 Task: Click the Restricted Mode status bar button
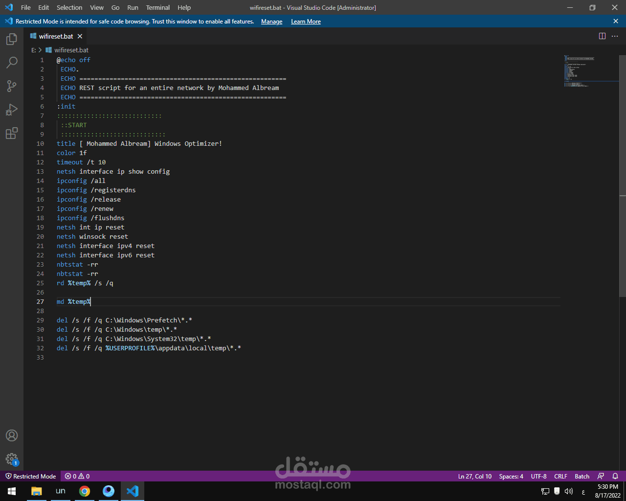point(30,476)
